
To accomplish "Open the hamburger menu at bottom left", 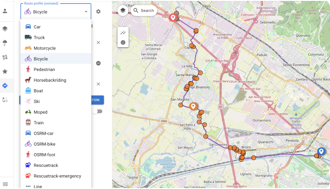I will coord(5,184).
